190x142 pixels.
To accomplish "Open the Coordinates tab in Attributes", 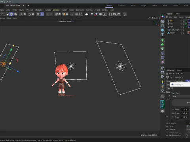I will point(179,81).
